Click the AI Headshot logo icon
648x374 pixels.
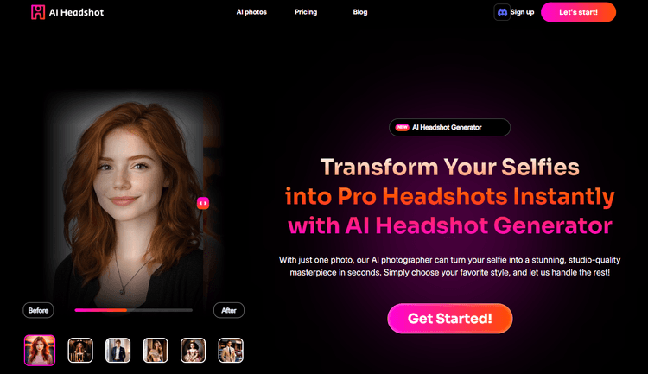37,12
